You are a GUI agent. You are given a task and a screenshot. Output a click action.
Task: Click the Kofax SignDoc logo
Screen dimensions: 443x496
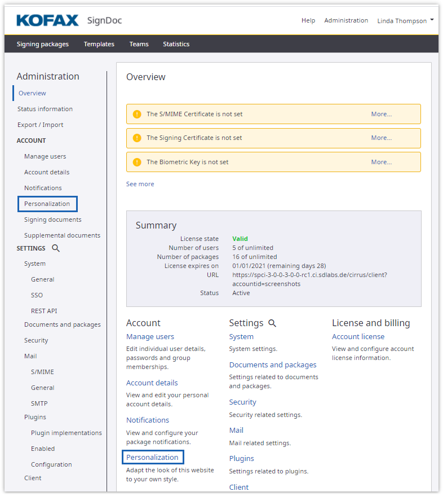coord(69,21)
